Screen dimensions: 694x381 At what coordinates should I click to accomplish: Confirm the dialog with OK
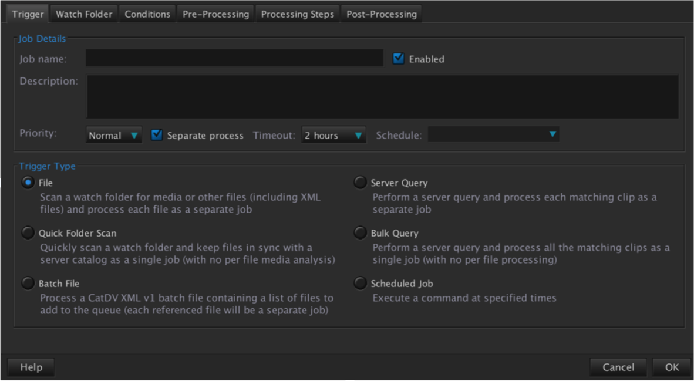coord(672,367)
